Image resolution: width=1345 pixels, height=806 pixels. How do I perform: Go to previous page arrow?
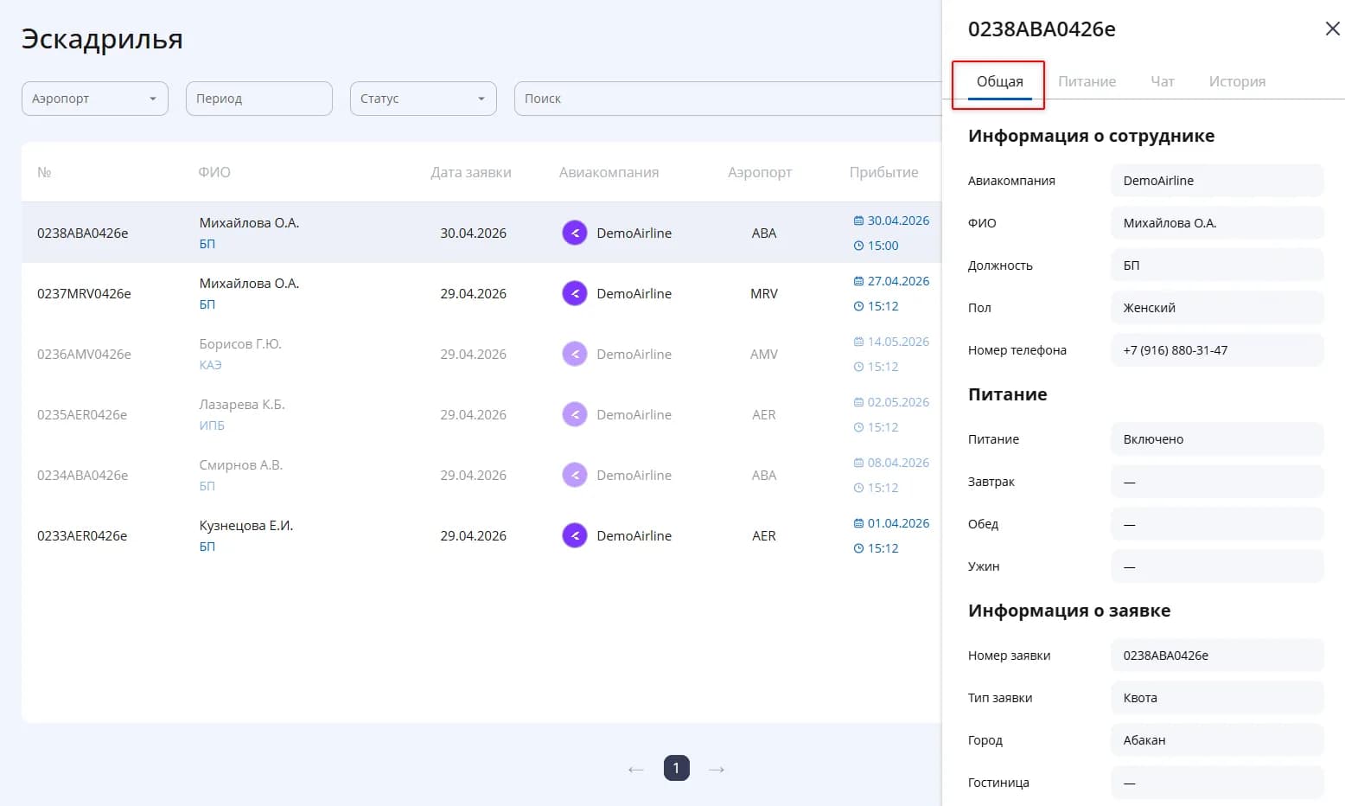(x=636, y=769)
